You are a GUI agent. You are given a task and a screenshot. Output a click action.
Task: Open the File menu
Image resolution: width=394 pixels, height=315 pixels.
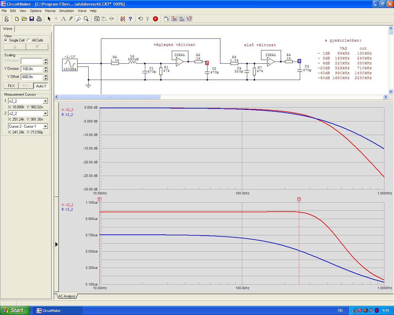click(x=4, y=11)
